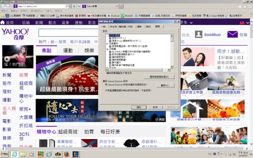Click the security lock icon in address bar
Viewport: 253px width, 158px height.
[x=74, y=6]
